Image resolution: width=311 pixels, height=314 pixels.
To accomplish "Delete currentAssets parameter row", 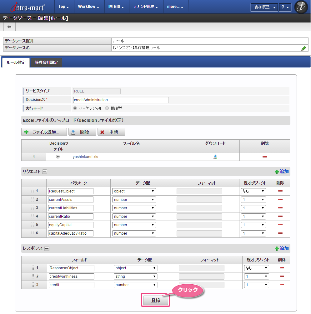I will (x=280, y=199).
